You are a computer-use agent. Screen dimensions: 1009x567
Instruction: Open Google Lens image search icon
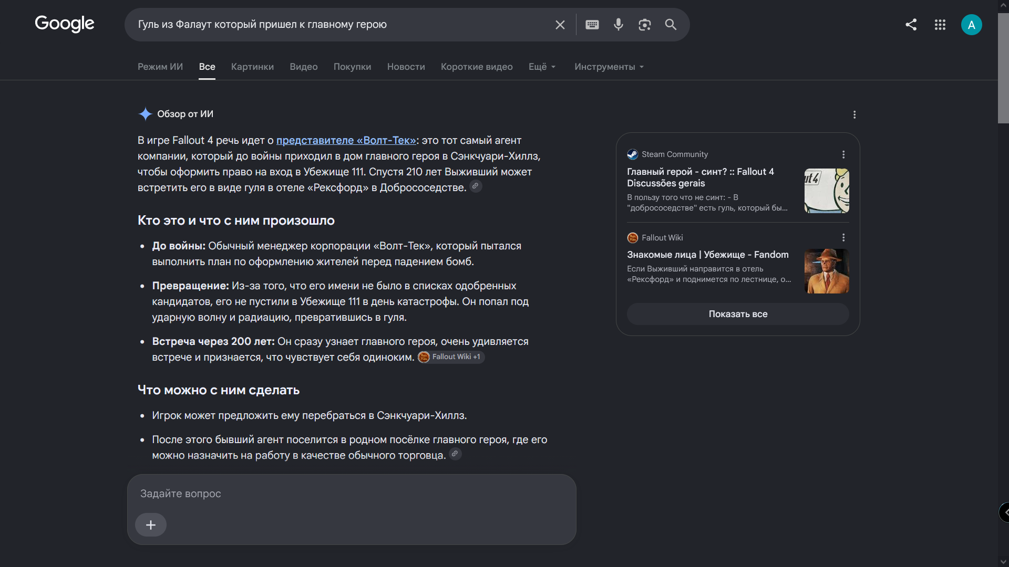(x=645, y=25)
